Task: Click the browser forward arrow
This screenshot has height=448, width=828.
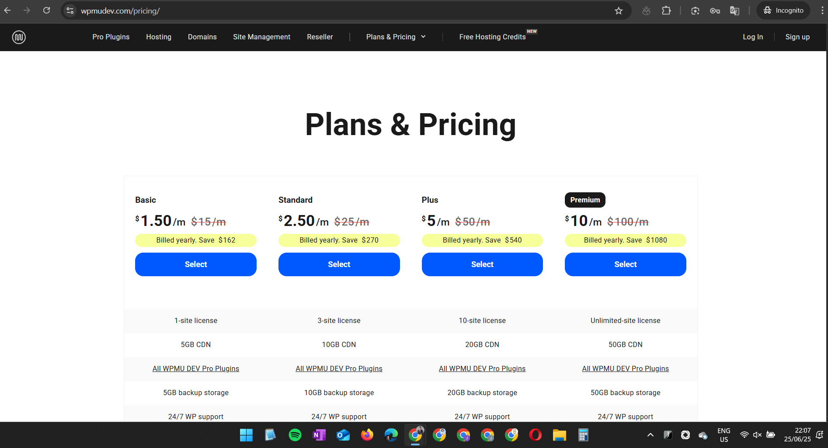Action: (27, 10)
